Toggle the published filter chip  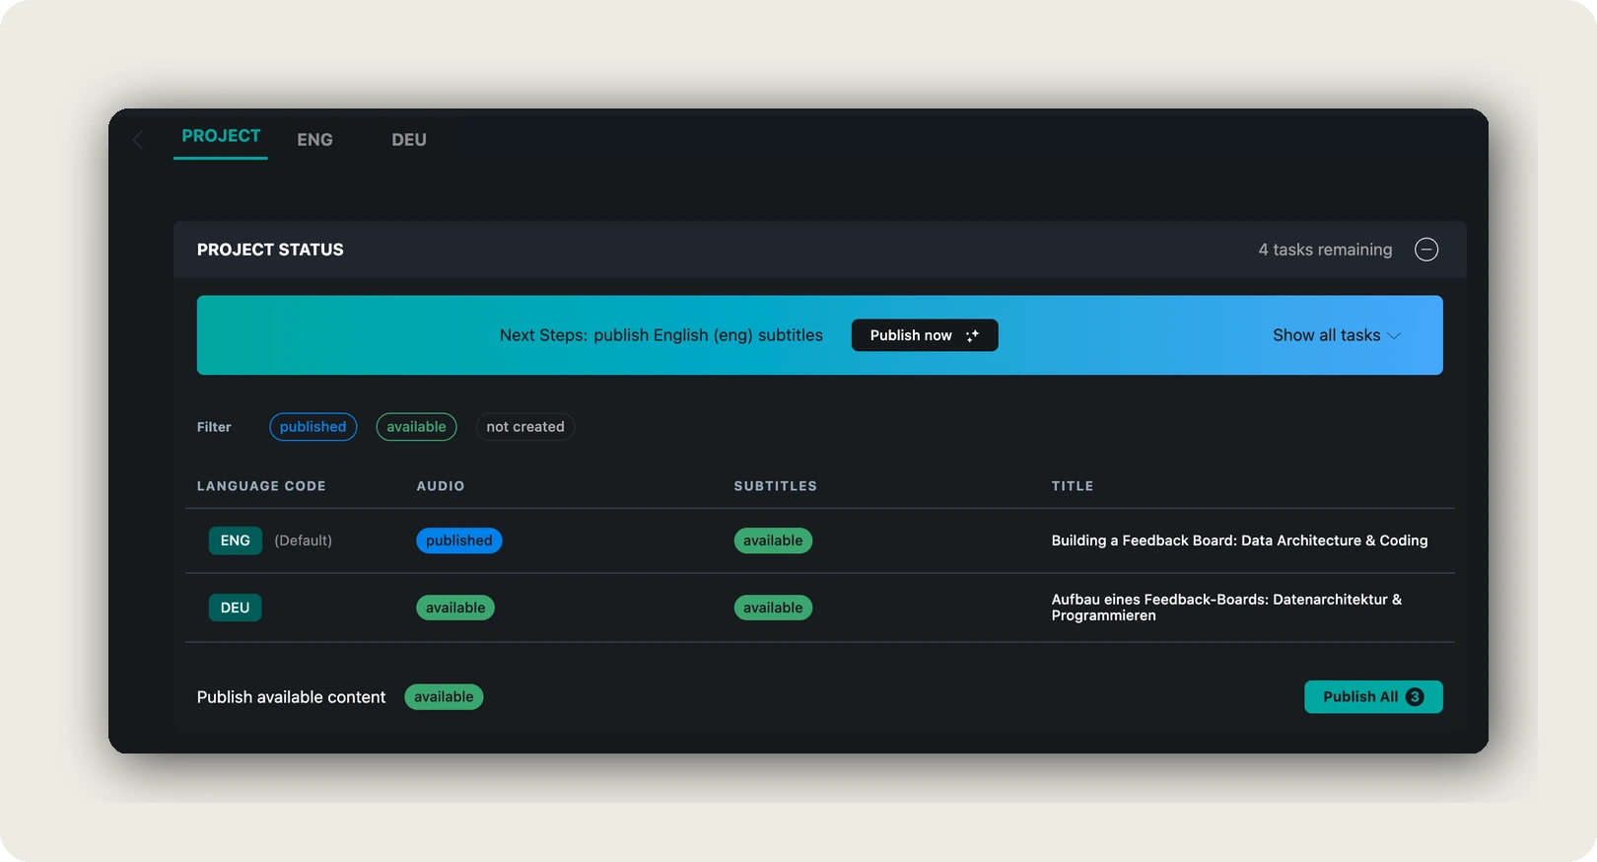pyautogui.click(x=313, y=427)
